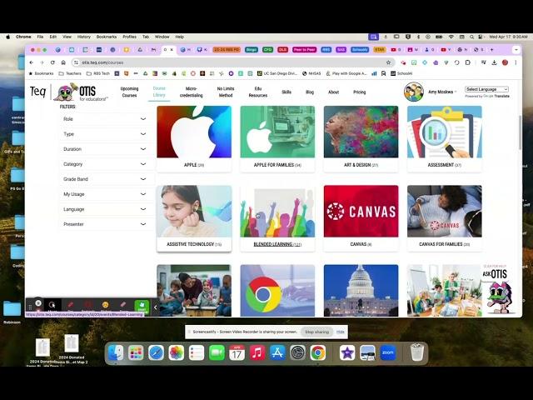Expand the Presenter filter
This screenshot has height=400, width=533.
pos(105,224)
